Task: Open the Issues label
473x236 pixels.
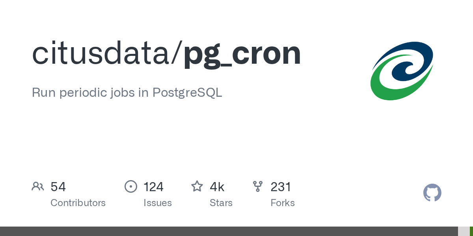Action: click(158, 203)
